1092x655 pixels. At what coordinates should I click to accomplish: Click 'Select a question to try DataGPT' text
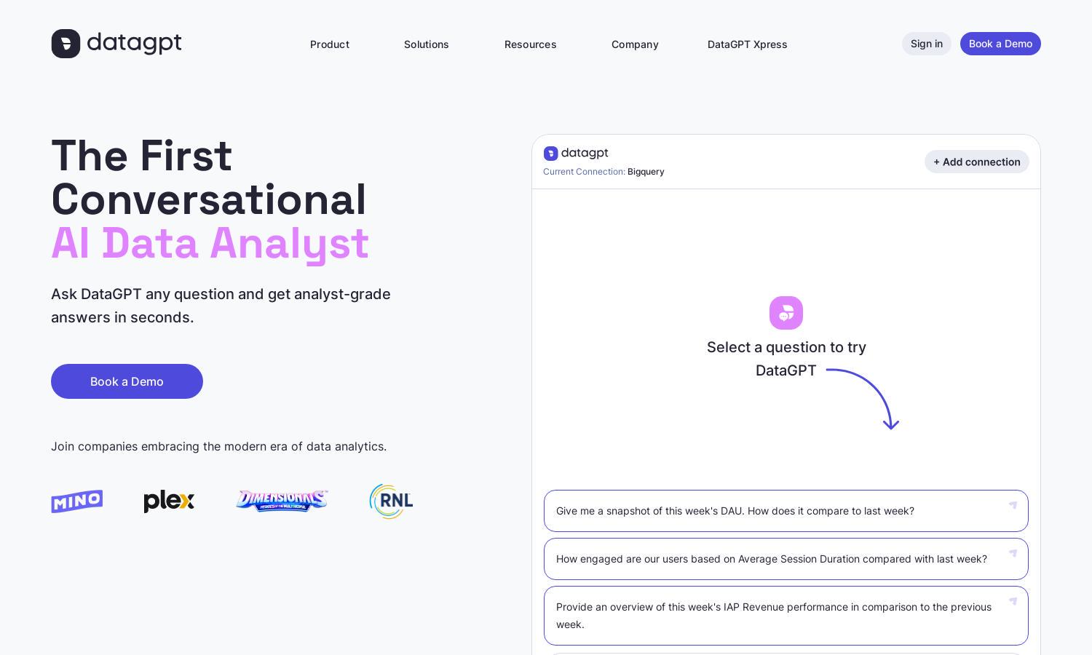click(786, 359)
